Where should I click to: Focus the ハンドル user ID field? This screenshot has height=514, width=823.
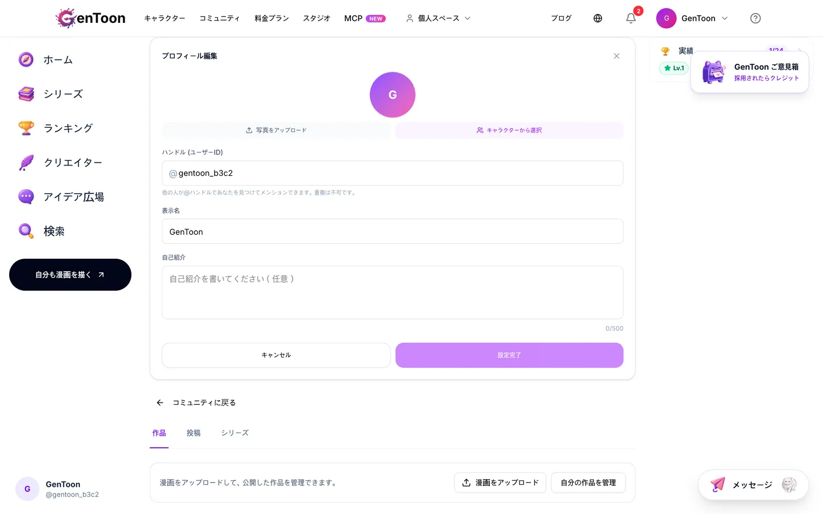pyautogui.click(x=393, y=173)
